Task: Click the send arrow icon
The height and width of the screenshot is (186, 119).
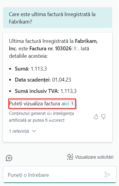Action: pyautogui.click(x=107, y=174)
